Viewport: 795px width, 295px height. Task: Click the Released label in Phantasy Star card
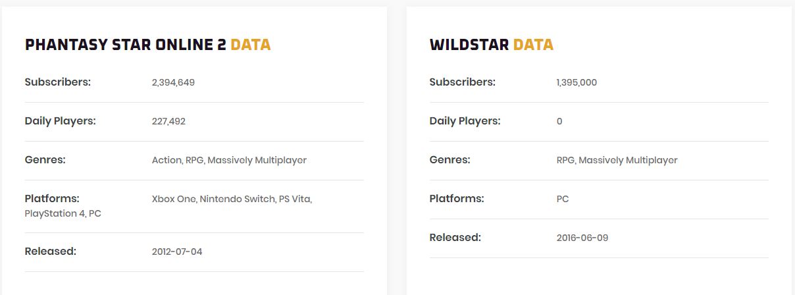[51, 251]
